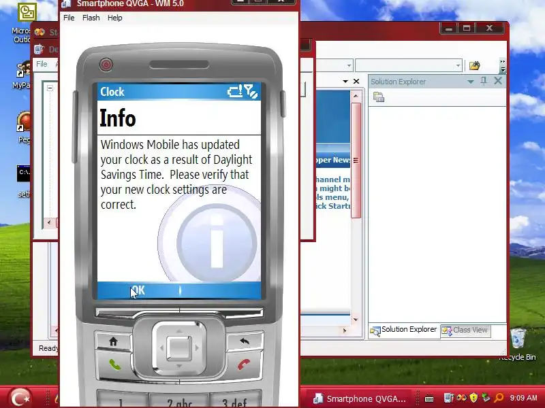Collapse the tree node in the background window
Screen dimensions: 545x408
point(50,88)
